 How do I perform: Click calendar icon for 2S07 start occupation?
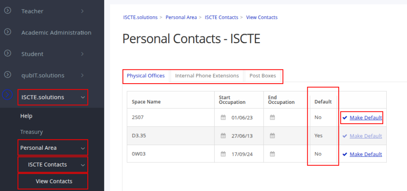[x=223, y=118]
